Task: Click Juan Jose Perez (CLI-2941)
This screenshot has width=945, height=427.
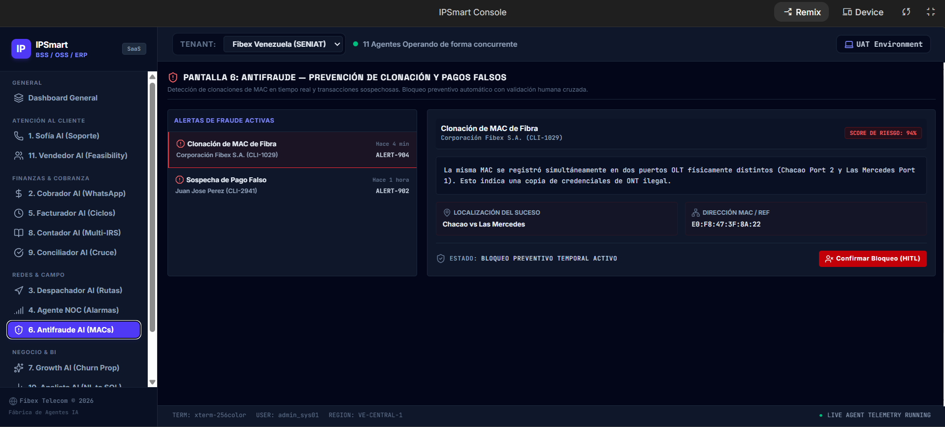Action: pos(216,191)
